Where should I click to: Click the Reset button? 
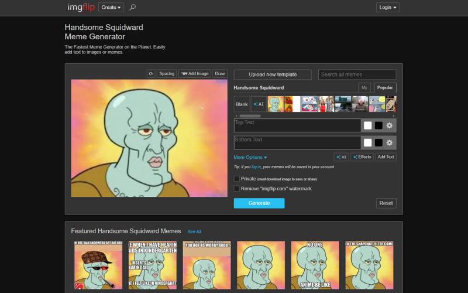(386, 203)
